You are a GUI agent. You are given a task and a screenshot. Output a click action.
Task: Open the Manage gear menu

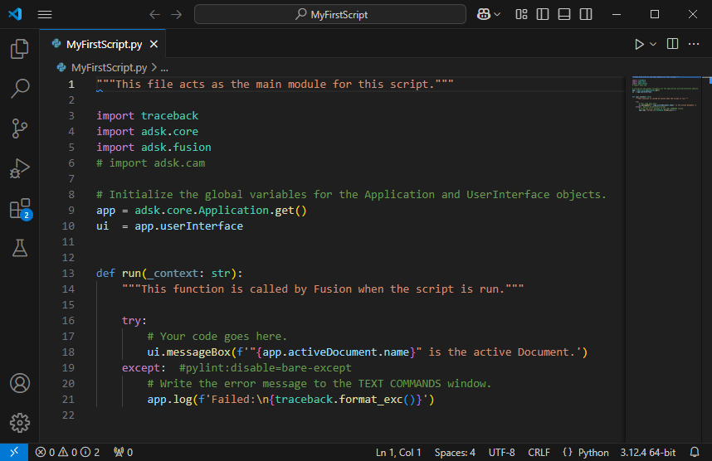20,423
